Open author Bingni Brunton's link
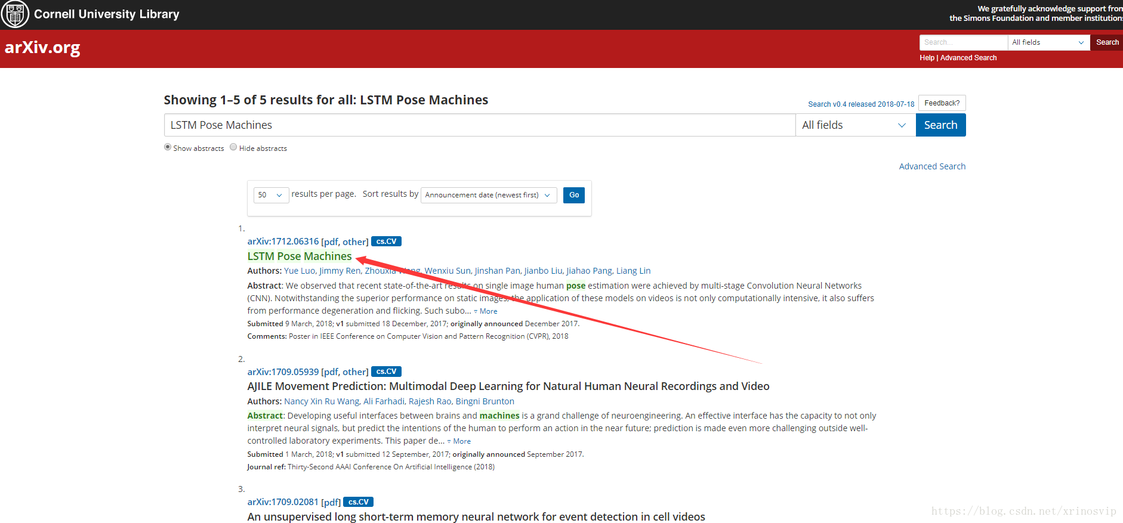 485,401
